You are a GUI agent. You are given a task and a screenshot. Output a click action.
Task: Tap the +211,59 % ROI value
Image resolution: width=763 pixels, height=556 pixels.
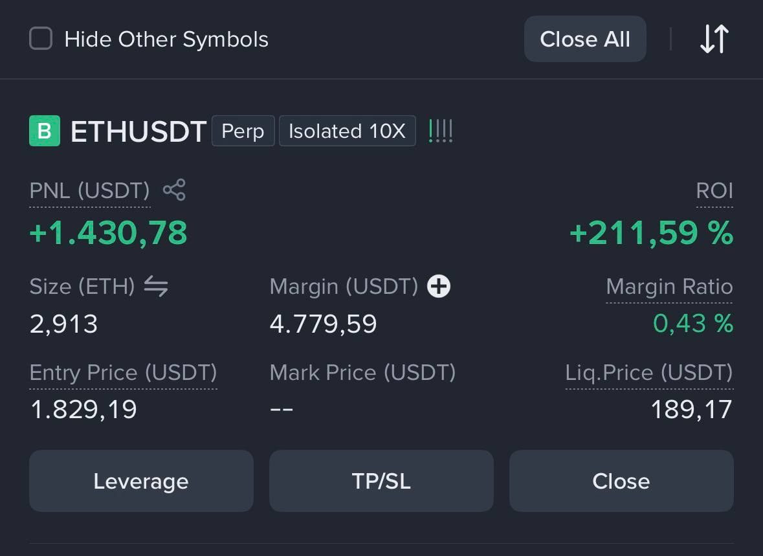(651, 233)
